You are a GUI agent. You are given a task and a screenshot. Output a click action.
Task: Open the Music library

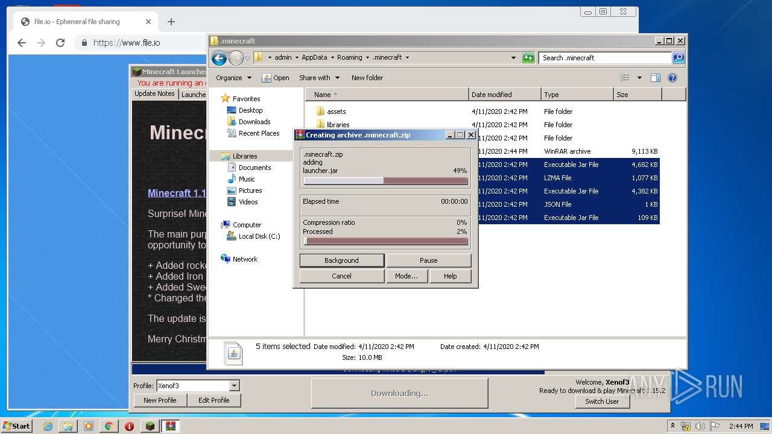(x=241, y=179)
